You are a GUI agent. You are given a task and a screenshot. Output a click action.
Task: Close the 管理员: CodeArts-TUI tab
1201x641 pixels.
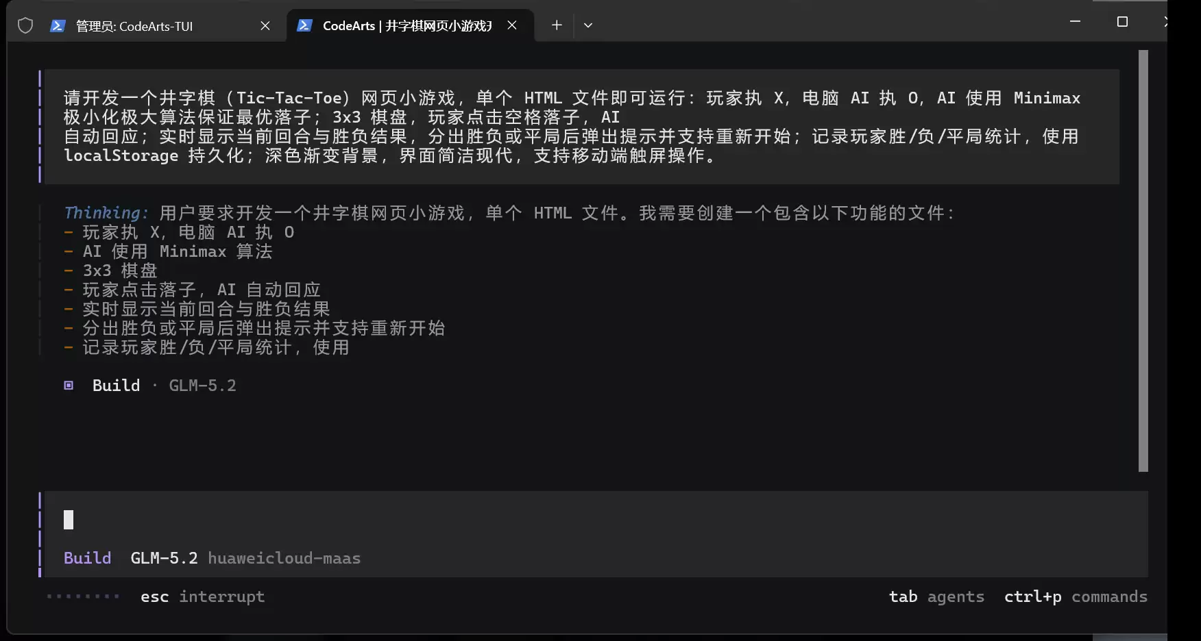point(265,26)
